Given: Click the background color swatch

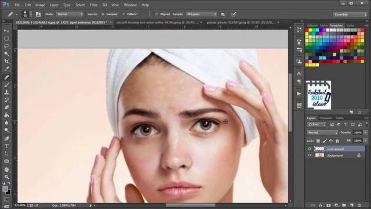Looking at the screenshot, I should click(x=9, y=192).
